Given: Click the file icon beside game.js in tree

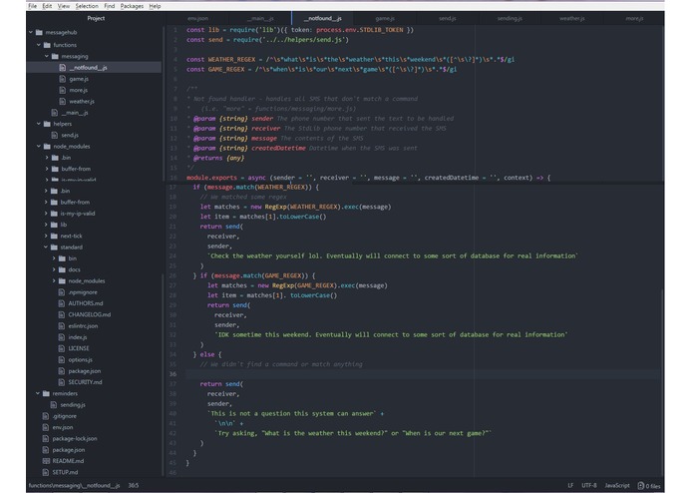Looking at the screenshot, I should (x=62, y=79).
